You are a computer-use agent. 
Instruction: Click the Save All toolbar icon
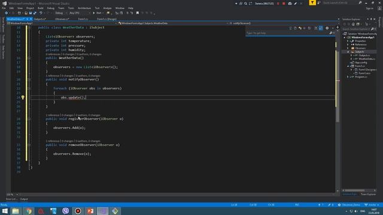(35, 13)
